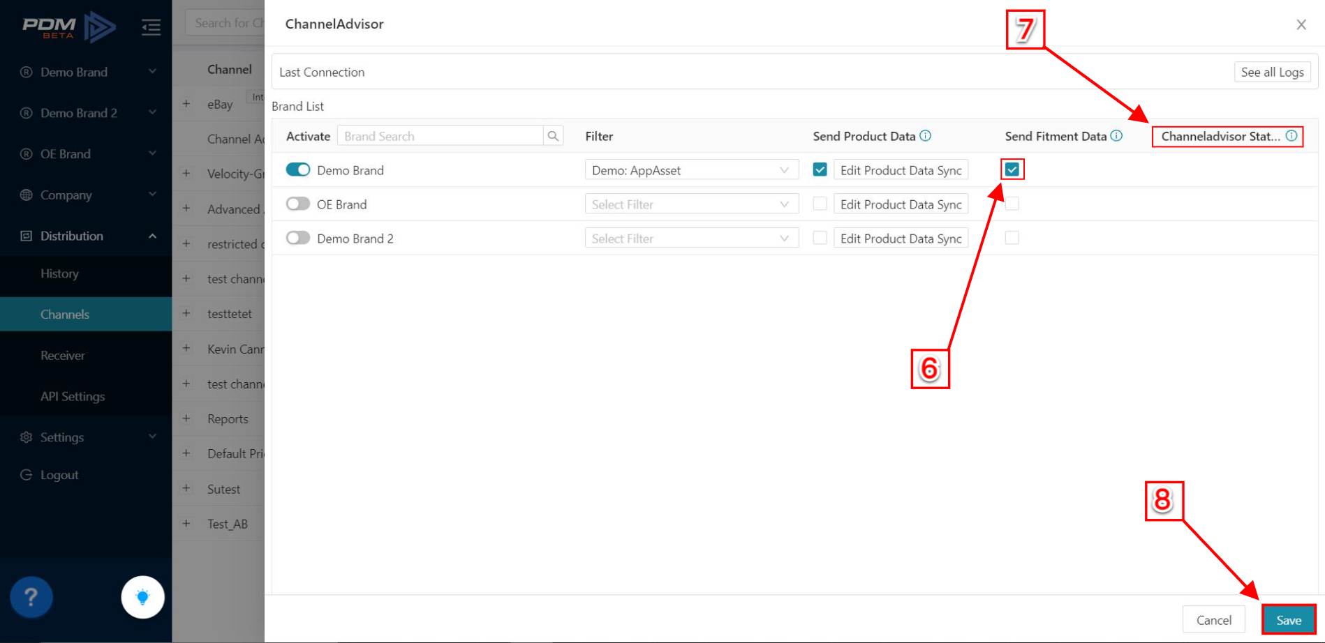
Task: Click the eBay channel row
Action: coord(219,104)
